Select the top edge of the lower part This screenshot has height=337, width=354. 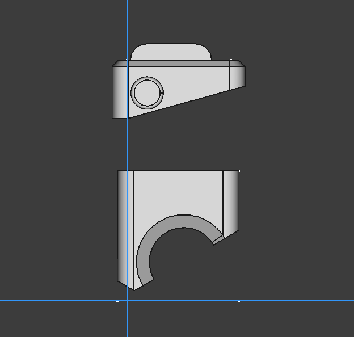(x=178, y=171)
